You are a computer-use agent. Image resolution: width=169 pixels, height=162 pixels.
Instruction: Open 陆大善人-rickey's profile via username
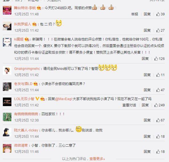[x=26, y=130]
